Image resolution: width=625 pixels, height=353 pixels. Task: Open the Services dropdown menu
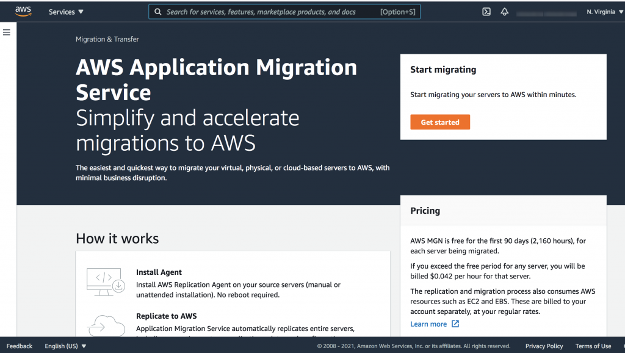(66, 12)
